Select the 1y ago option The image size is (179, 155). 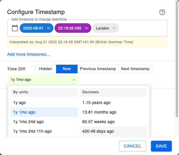tap(44, 103)
